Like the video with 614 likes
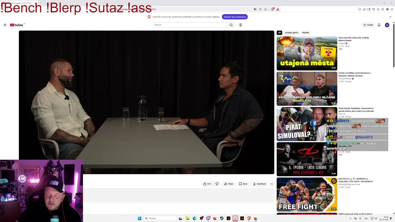This screenshot has height=222, width=395. (x=207, y=184)
